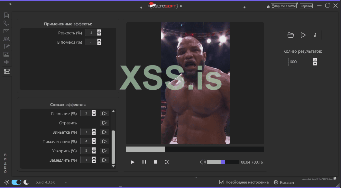341x188 pixels.
Task: Select the ТВ помехи (%) applied effect label
Action: [x=69, y=42]
